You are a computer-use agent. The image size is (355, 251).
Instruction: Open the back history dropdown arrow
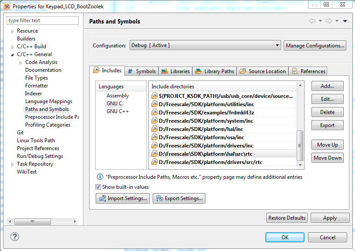[320, 21]
